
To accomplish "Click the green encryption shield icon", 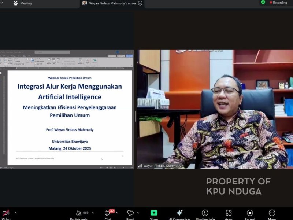I will (x=263, y=3).
